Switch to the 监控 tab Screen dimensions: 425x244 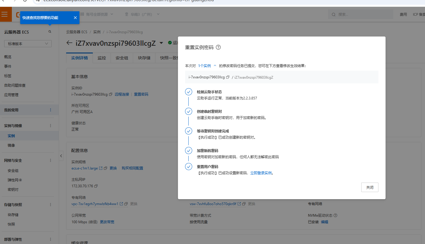[x=102, y=58]
